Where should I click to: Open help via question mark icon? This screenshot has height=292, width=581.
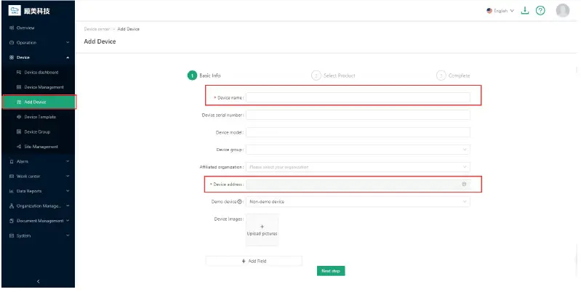[x=540, y=11]
